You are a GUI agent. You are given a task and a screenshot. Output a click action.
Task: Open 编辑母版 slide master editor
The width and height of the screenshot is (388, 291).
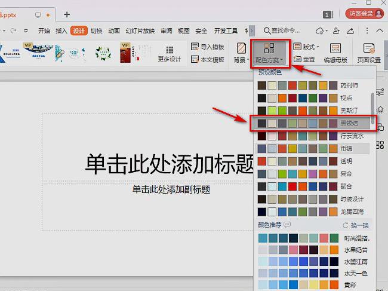pyautogui.click(x=335, y=53)
